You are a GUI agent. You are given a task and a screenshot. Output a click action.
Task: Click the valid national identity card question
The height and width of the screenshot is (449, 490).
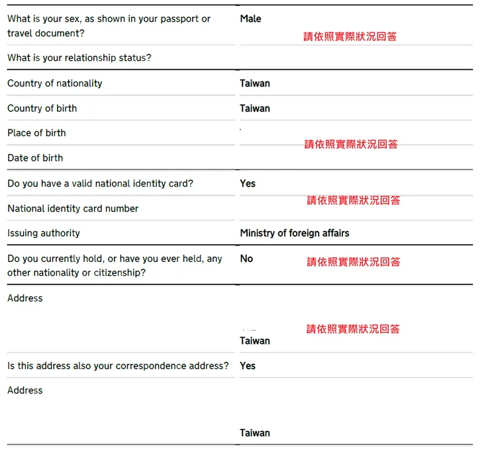(100, 183)
